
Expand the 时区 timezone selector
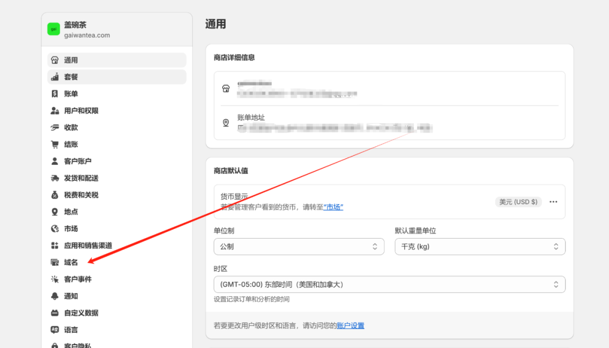389,284
